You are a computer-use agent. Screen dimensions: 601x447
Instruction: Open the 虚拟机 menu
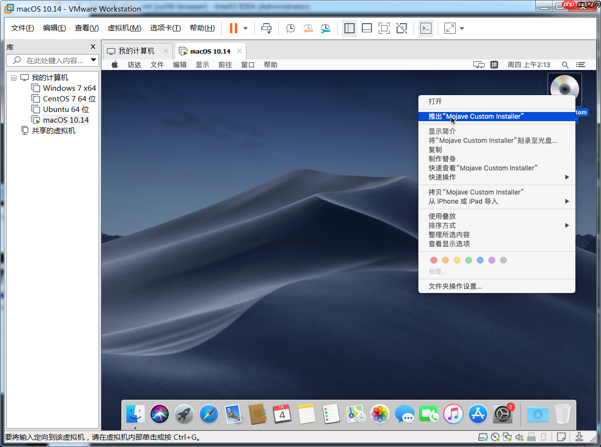(124, 28)
